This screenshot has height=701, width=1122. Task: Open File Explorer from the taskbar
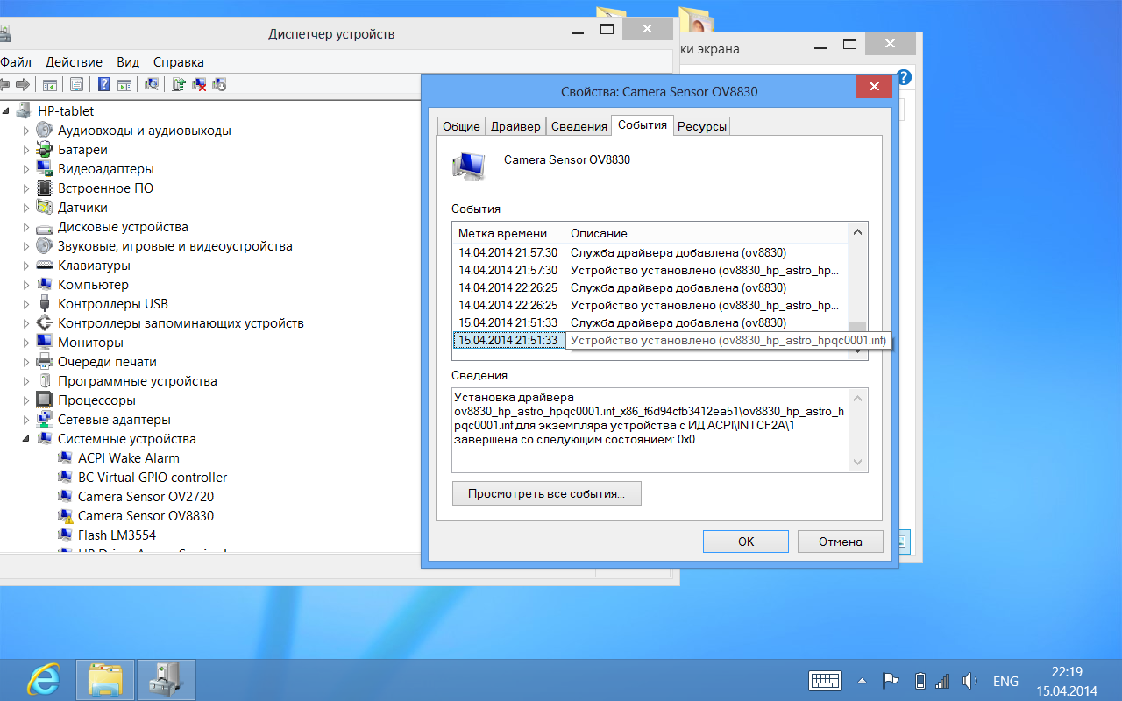click(106, 680)
